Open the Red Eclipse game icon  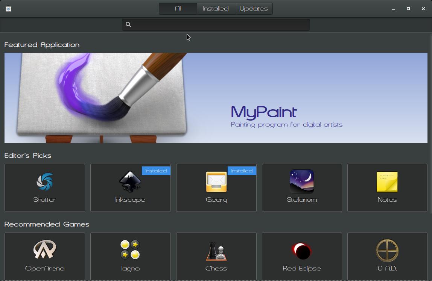[302, 251]
